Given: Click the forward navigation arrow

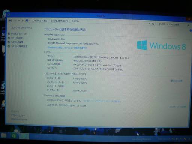Looking at the screenshot, I should pos(15,21).
